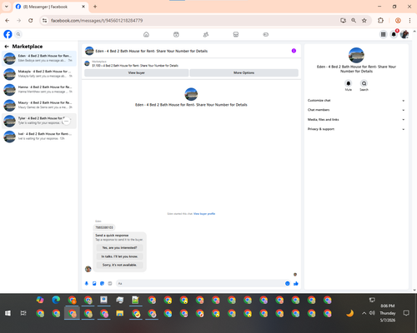Show hidden system tray icons chevron
The width and height of the screenshot is (417, 333).
tap(364, 313)
